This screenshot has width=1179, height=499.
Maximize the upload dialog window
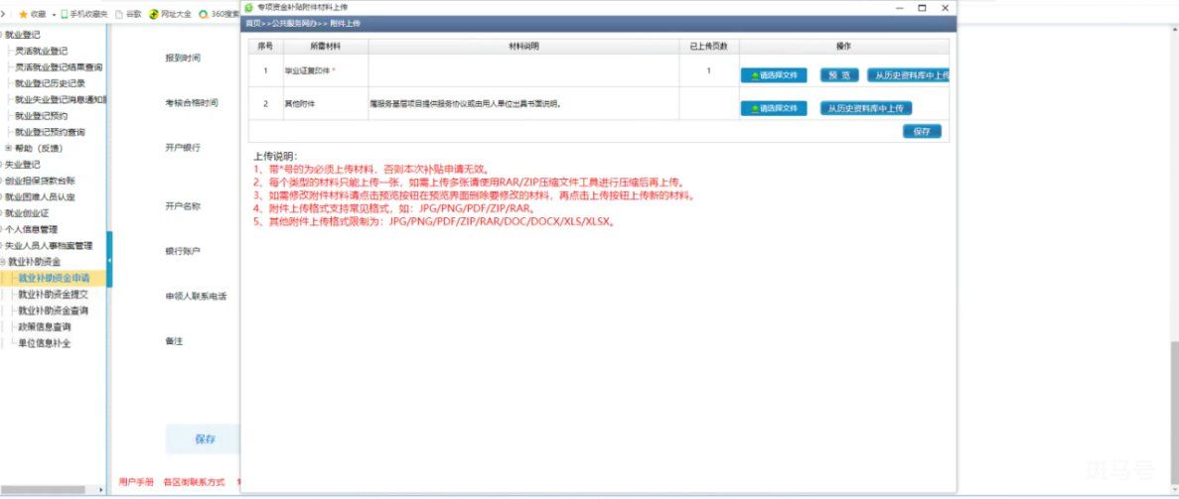coord(922,8)
